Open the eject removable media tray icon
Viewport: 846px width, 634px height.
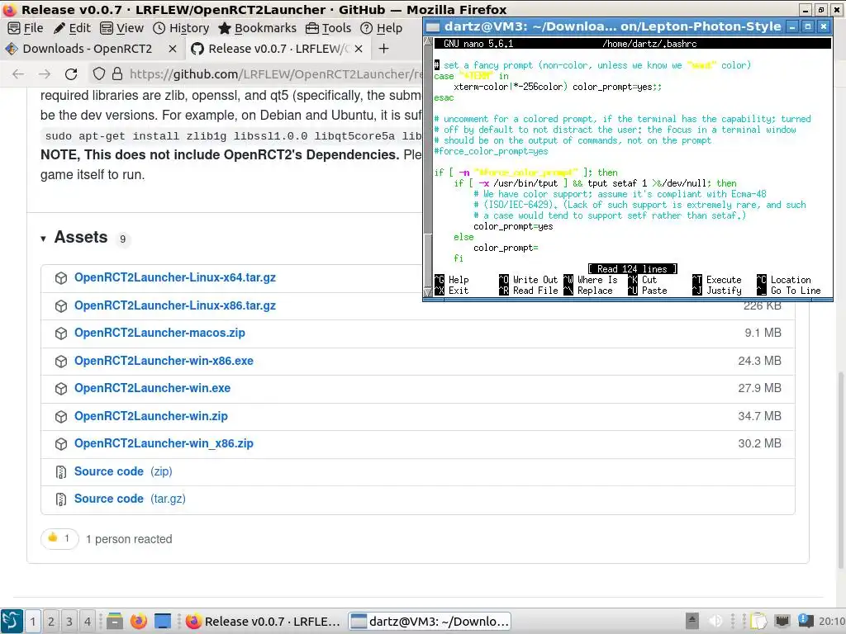pyautogui.click(x=692, y=621)
